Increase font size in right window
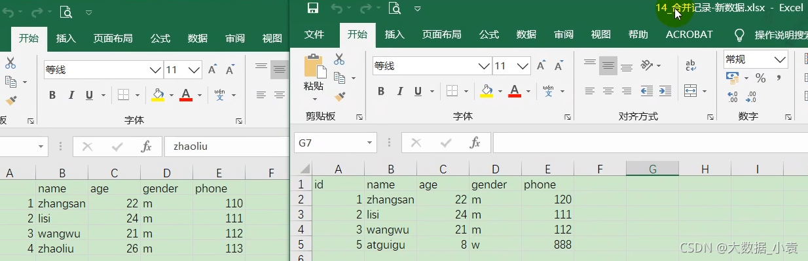Viewport: 808px width, 261px height. (x=542, y=66)
